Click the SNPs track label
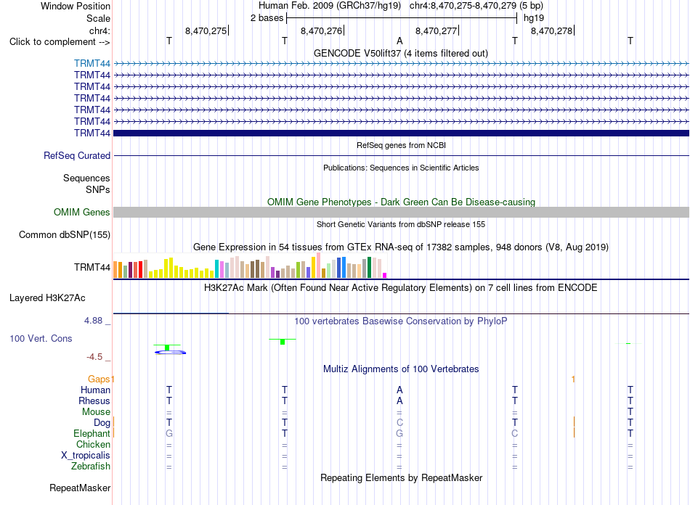This screenshot has width=690, height=505. point(98,189)
